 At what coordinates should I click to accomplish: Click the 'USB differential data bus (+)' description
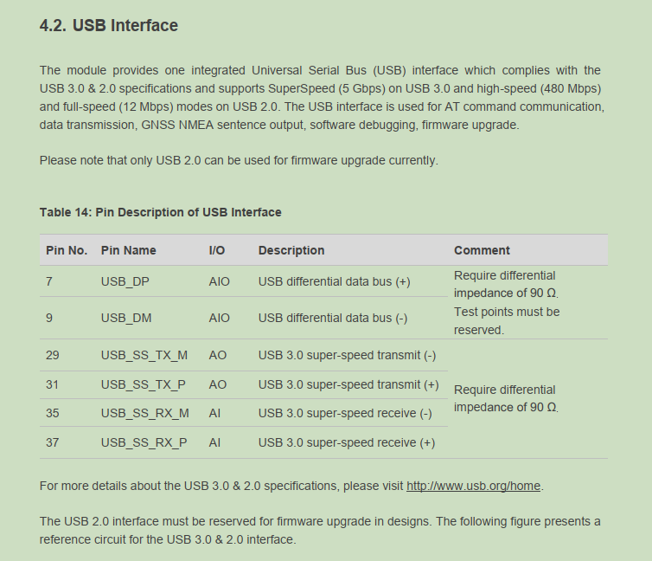point(334,282)
